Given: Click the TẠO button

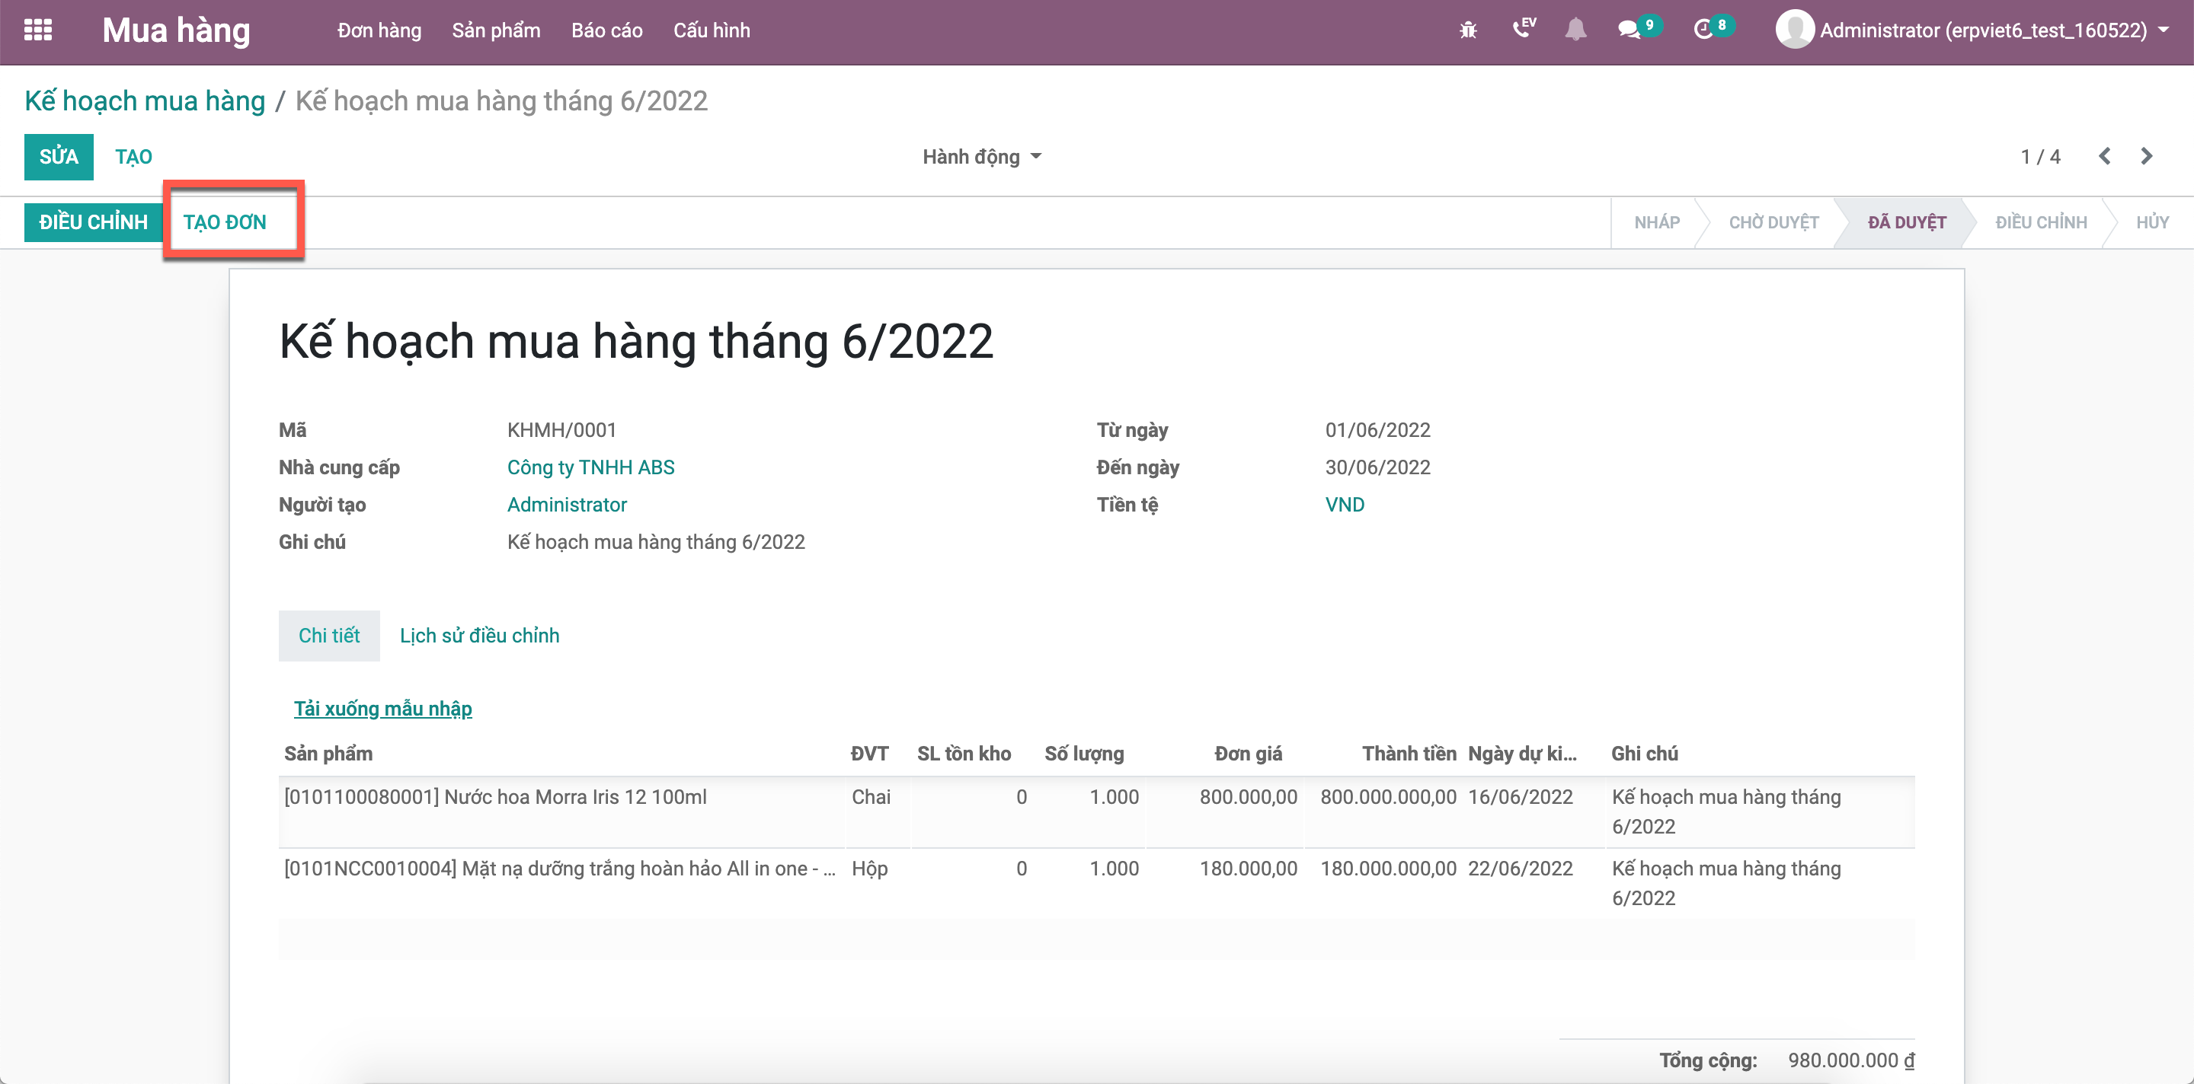Looking at the screenshot, I should [x=134, y=157].
